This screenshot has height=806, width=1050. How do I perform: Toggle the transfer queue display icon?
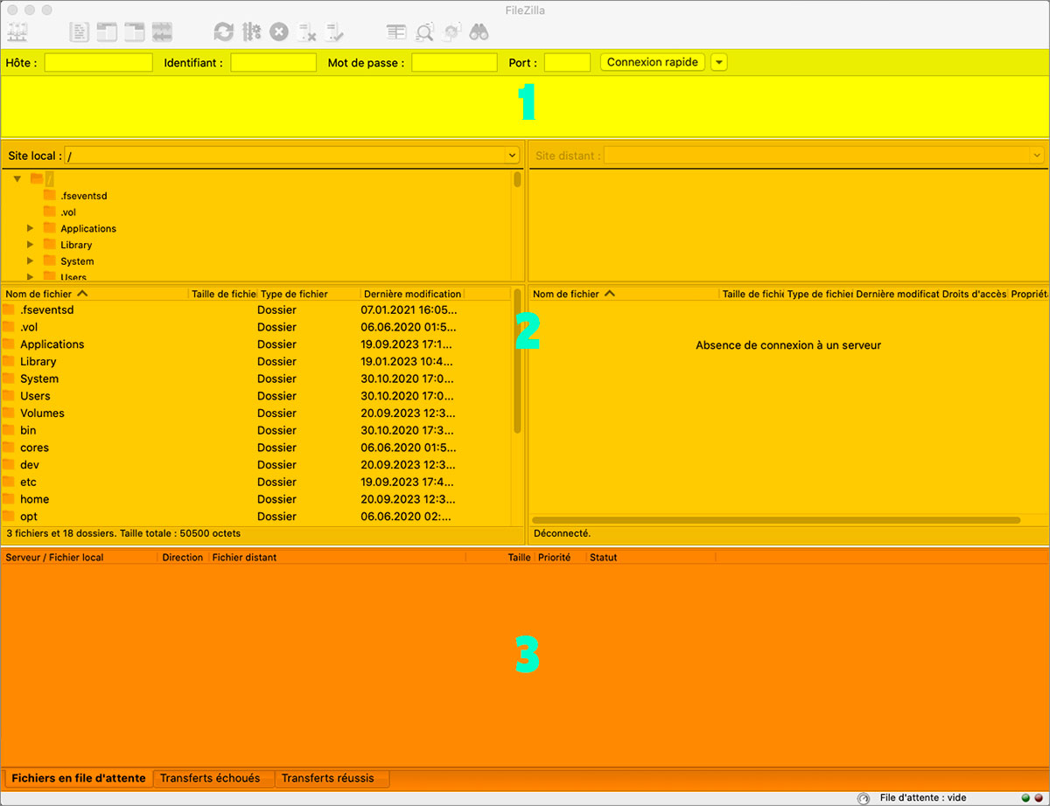[162, 32]
